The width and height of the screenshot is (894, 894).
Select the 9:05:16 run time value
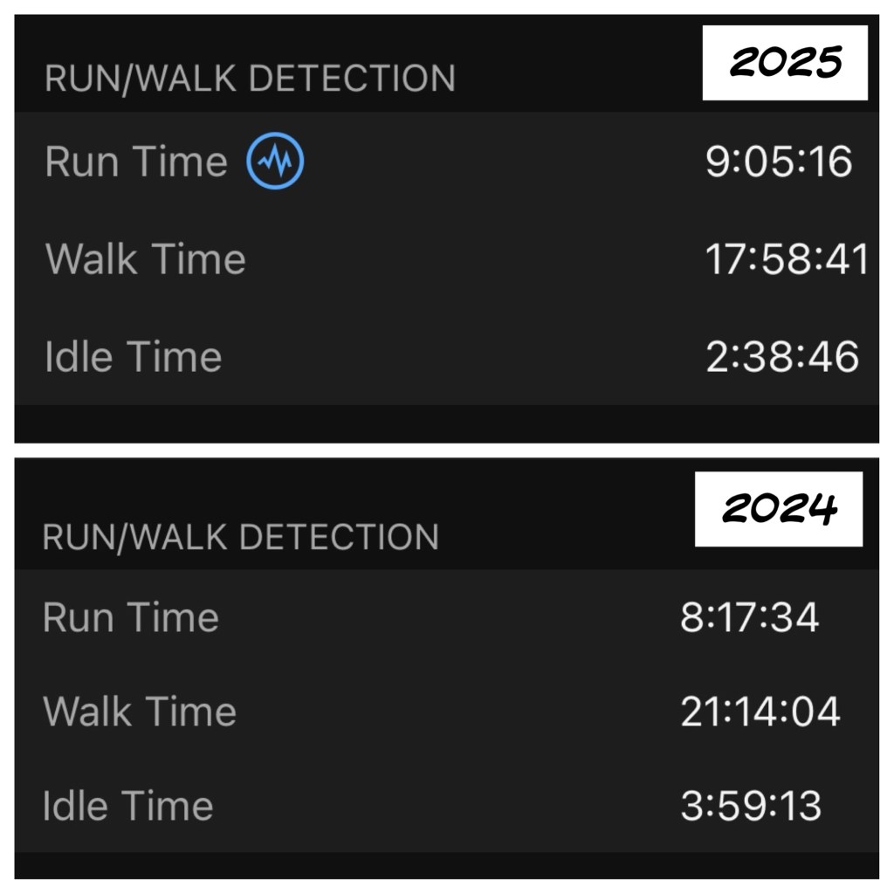coord(779,162)
